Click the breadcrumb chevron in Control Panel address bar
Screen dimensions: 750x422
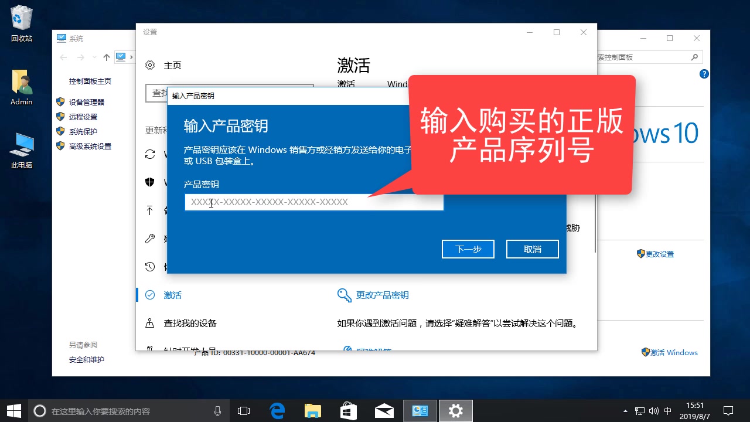[132, 57]
